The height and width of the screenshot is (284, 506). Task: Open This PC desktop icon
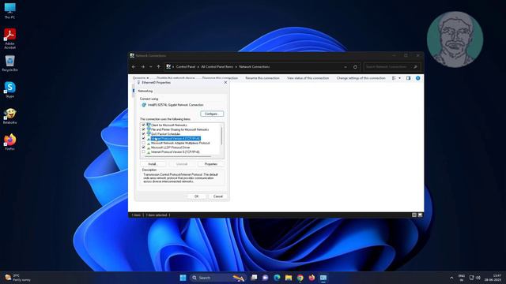point(10,10)
